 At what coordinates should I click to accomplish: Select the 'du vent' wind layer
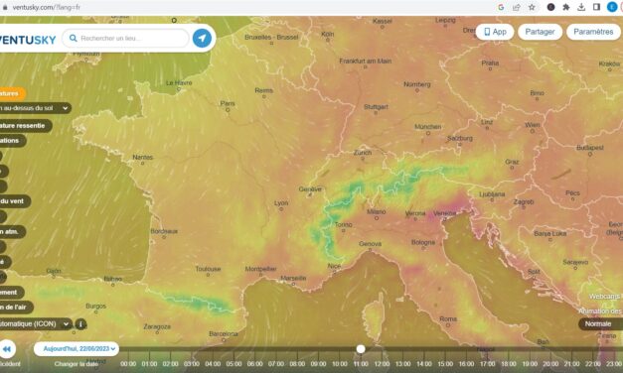tap(15, 201)
